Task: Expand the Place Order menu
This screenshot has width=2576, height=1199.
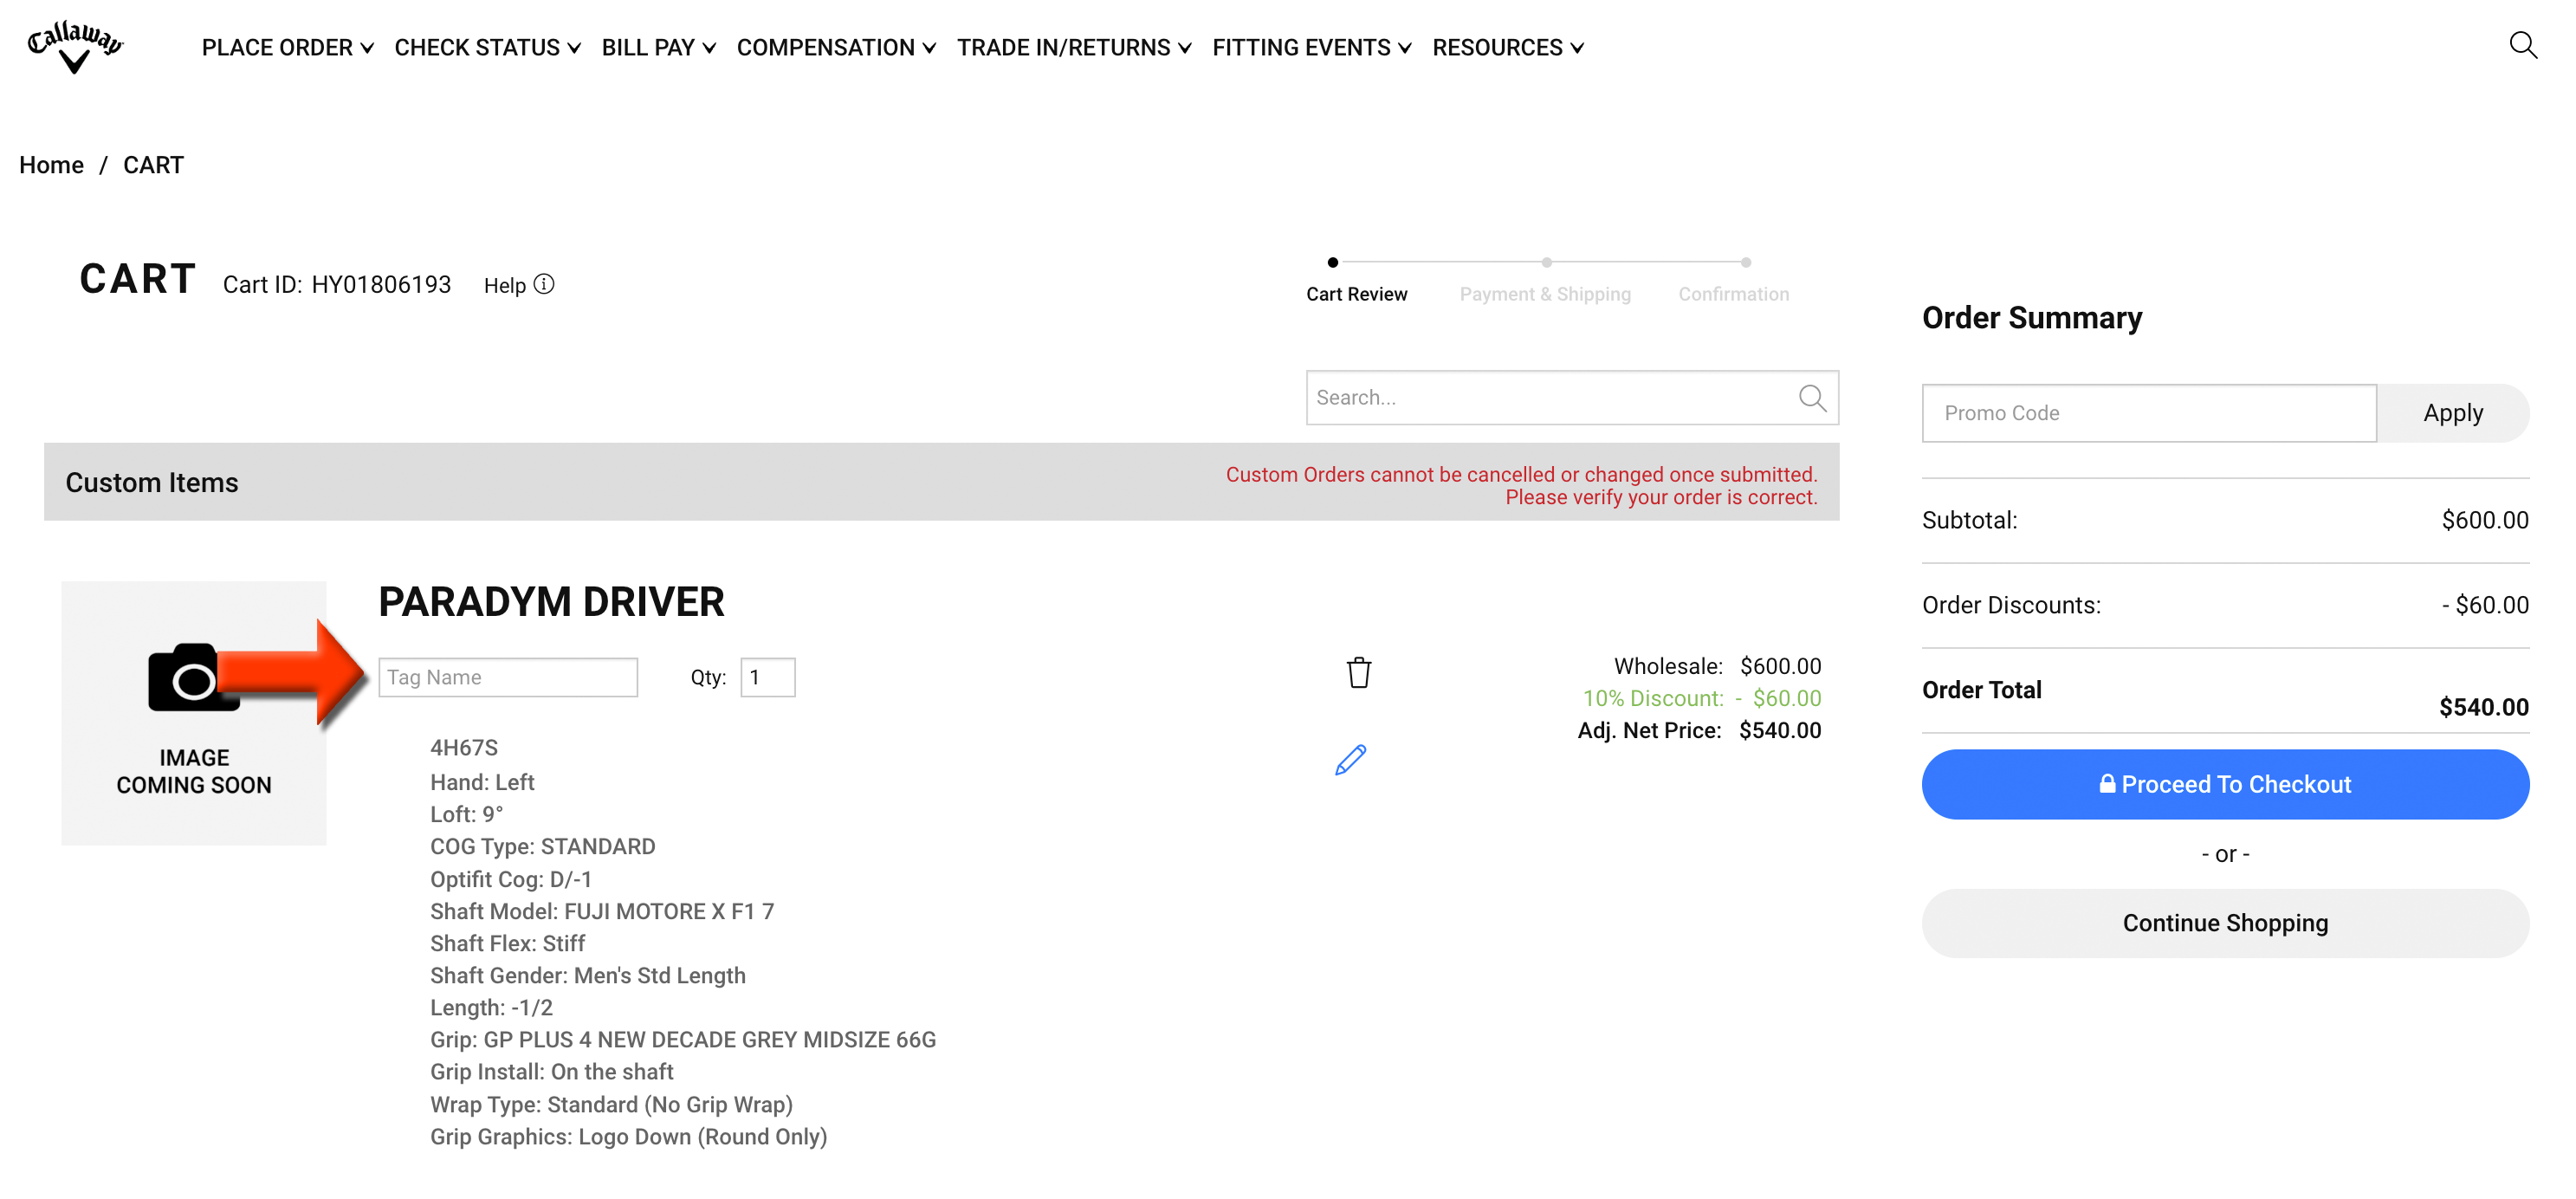Action: click(x=288, y=48)
